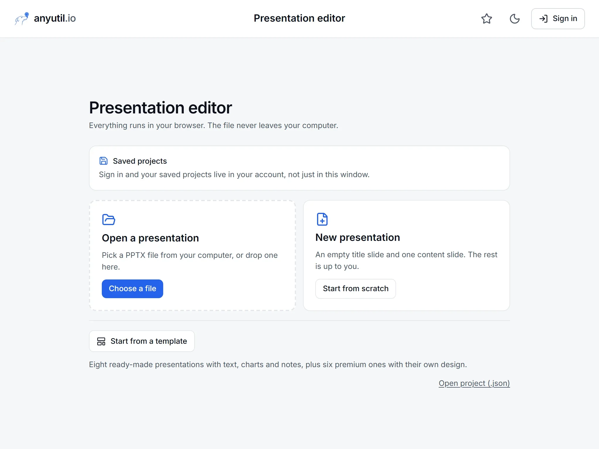Click the open folder icon
The image size is (599, 449).
109,220
